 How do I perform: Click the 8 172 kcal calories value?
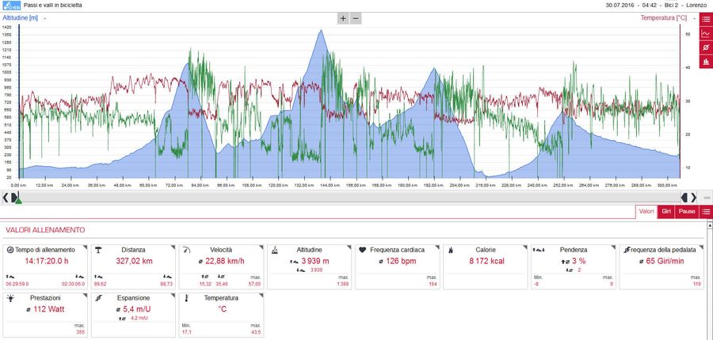click(x=486, y=261)
